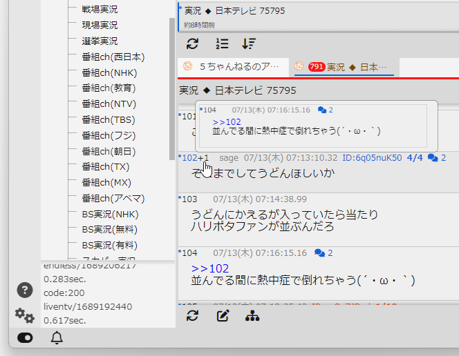Image resolution: width=459 pixels, height=356 pixels.
Task: Select 番組ch(朝日) board
Action: 109,151
